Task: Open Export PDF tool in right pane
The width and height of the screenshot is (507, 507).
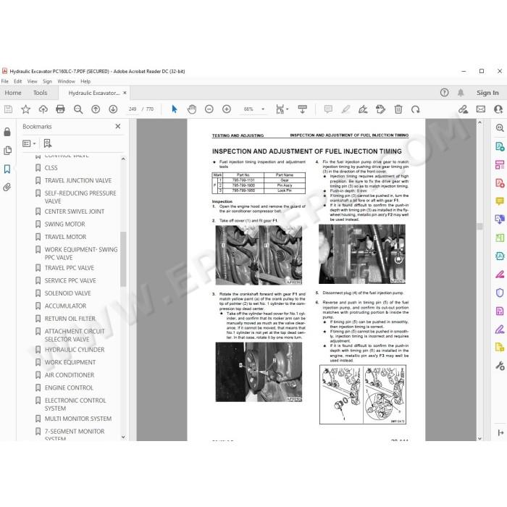Action: coord(500,146)
